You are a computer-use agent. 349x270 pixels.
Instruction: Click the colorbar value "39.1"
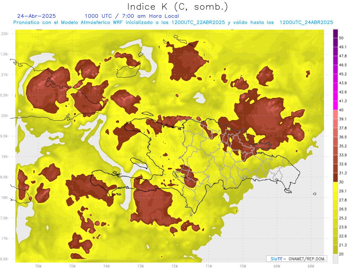343,119
